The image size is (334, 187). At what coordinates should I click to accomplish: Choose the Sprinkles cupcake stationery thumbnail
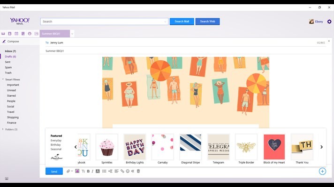pyautogui.click(x=107, y=147)
